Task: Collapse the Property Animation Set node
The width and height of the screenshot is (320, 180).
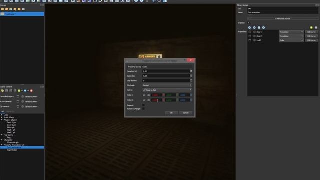Action: (2, 145)
